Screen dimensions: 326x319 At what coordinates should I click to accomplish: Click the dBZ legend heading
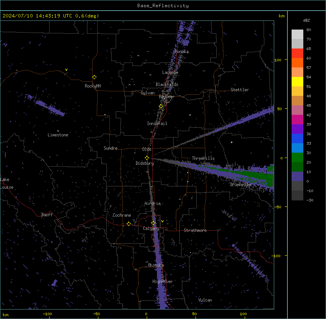click(x=306, y=20)
